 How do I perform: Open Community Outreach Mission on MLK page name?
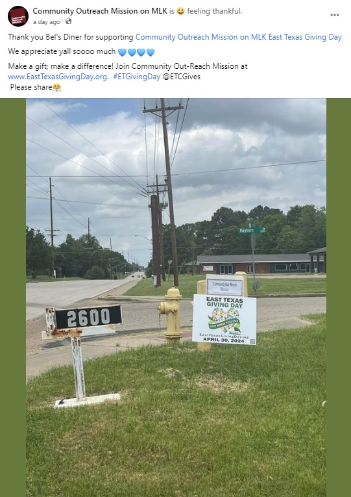(100, 11)
